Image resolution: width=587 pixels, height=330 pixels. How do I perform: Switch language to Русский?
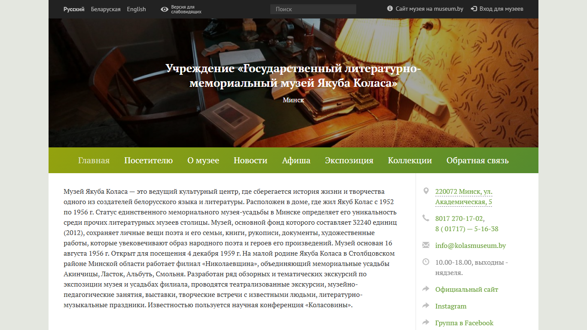click(74, 9)
